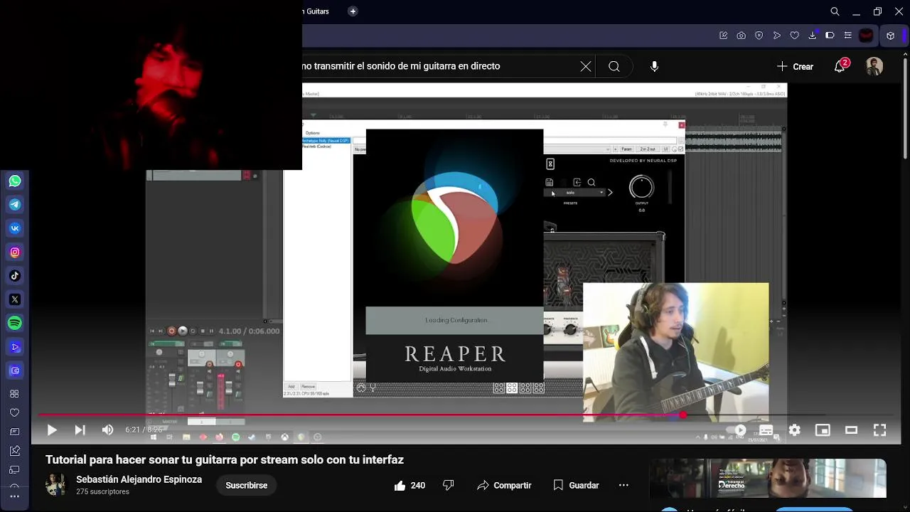Enter full screen mode
Screen dimensions: 910x512
(879, 430)
